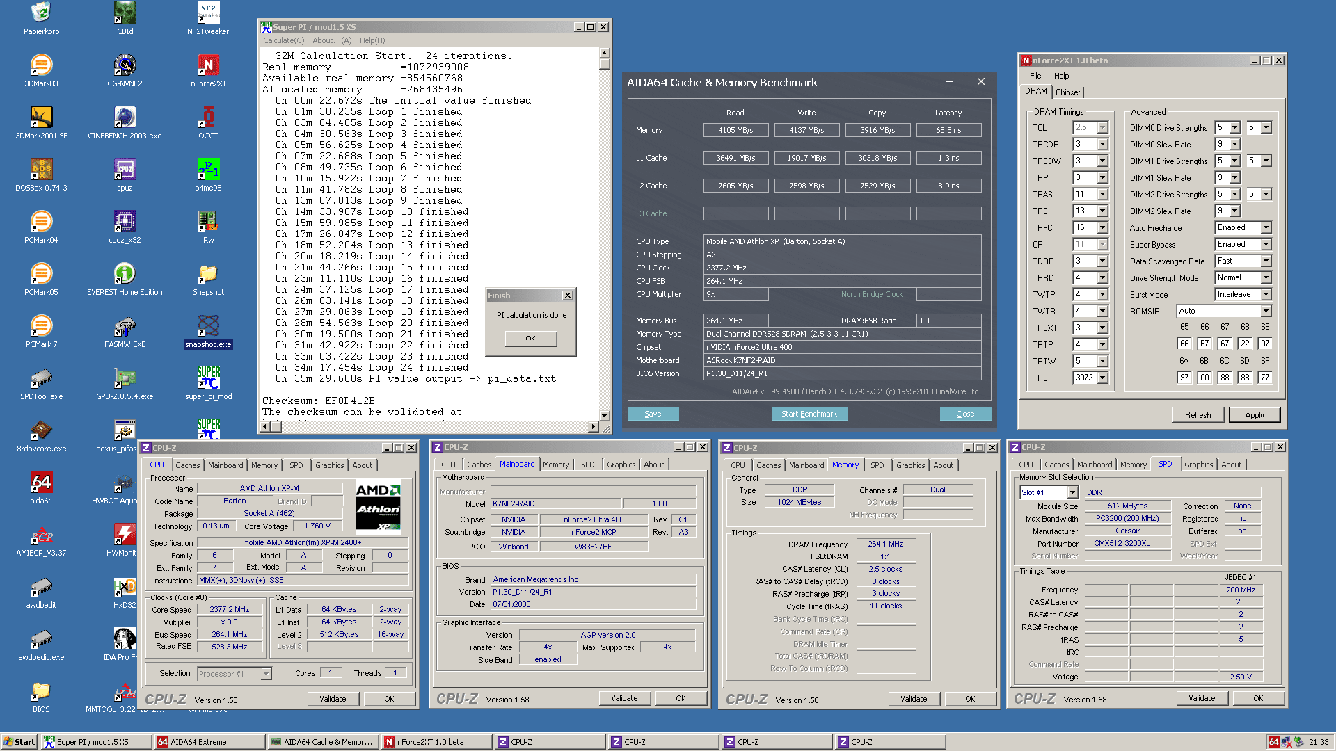The image size is (1336, 751).
Task: Open the File menu in nForce2XT
Action: click(1035, 76)
